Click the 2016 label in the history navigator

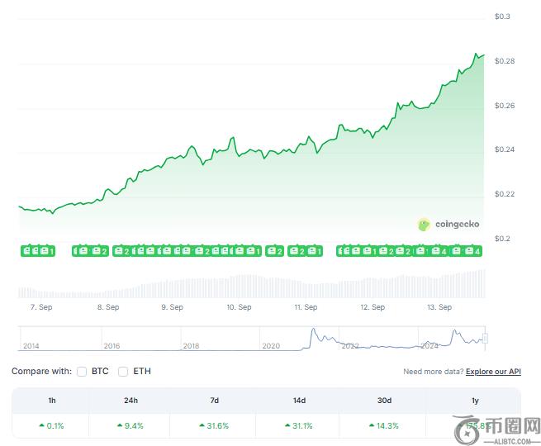[112, 346]
